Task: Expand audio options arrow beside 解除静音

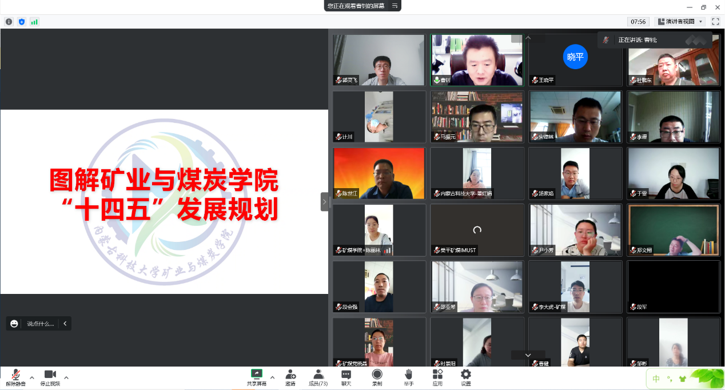Action: click(32, 377)
